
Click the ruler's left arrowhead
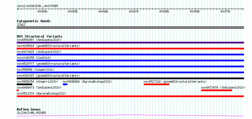18,9
